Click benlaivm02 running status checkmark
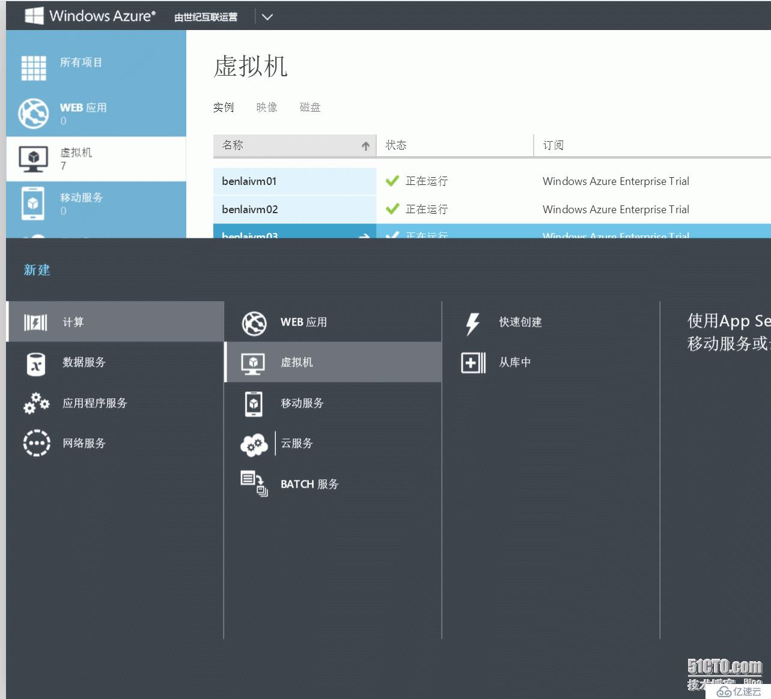Screen dimensions: 771x699 click(x=392, y=209)
